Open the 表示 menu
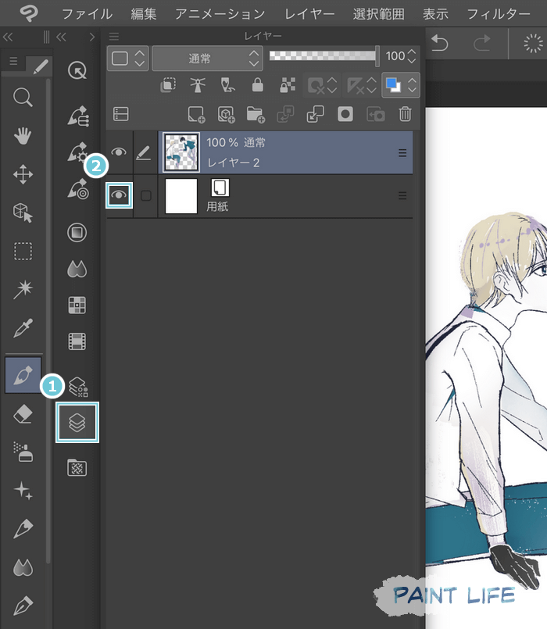The image size is (547, 629). click(x=435, y=14)
